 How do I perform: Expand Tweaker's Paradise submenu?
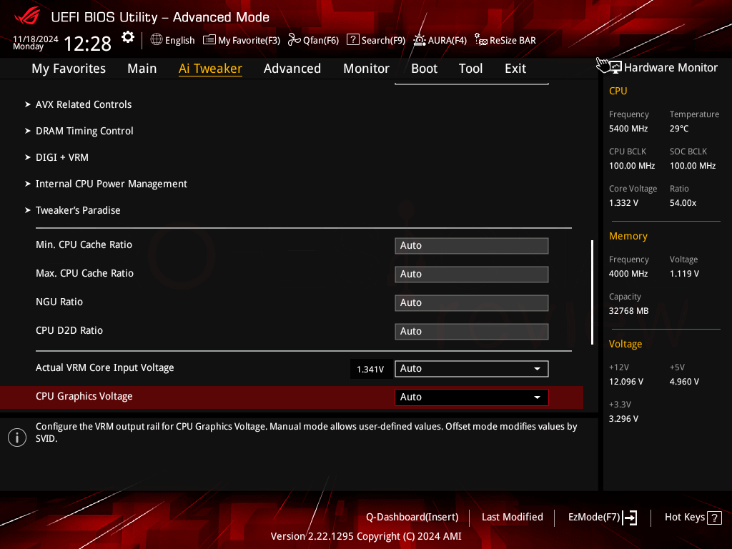tap(78, 211)
